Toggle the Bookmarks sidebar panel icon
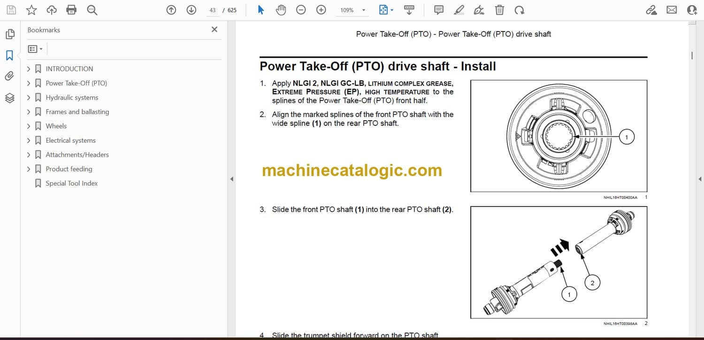 click(9, 55)
